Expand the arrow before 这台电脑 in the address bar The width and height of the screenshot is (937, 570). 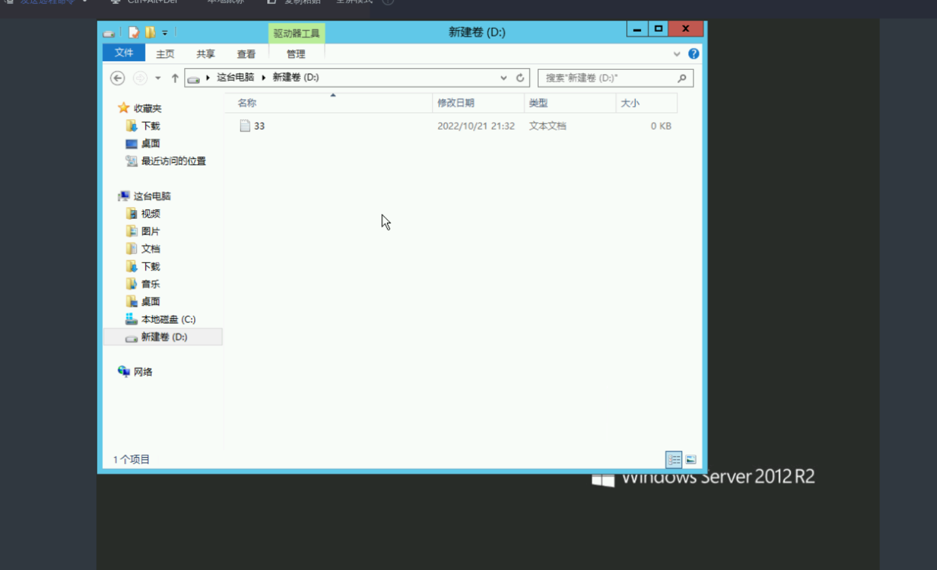coord(208,77)
